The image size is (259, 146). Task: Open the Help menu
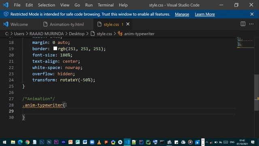(123, 5)
